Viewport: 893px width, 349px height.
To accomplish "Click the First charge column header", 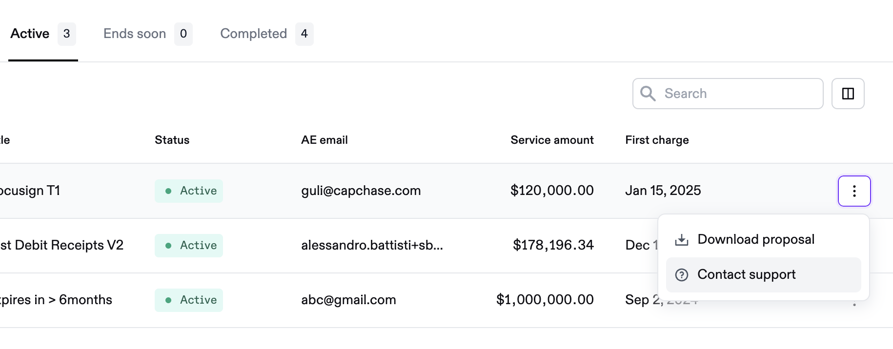I will coord(657,140).
